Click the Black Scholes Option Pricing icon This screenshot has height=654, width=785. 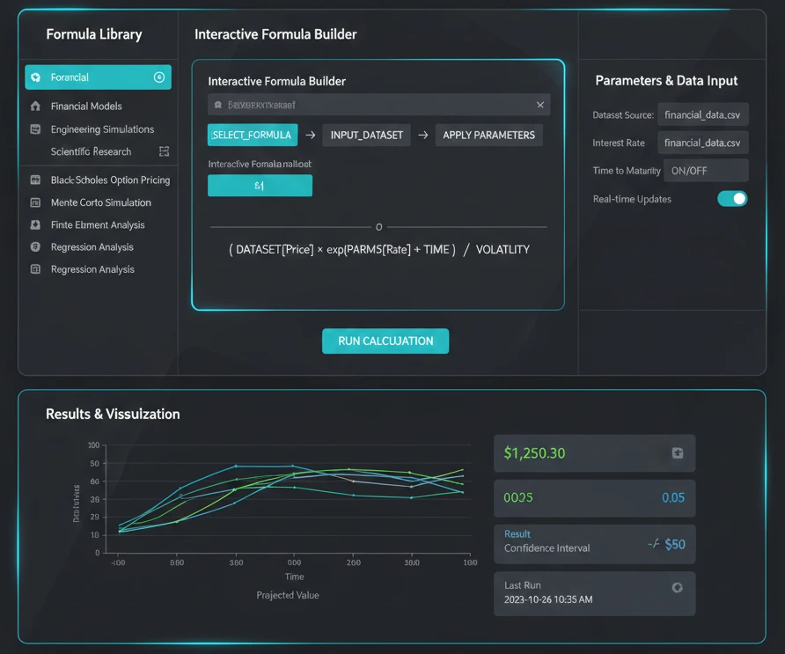(35, 180)
